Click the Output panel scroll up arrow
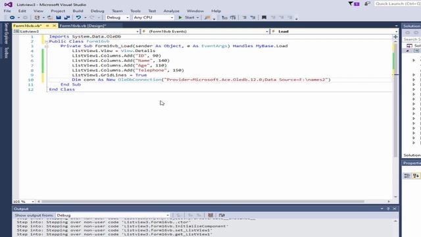 point(395,221)
